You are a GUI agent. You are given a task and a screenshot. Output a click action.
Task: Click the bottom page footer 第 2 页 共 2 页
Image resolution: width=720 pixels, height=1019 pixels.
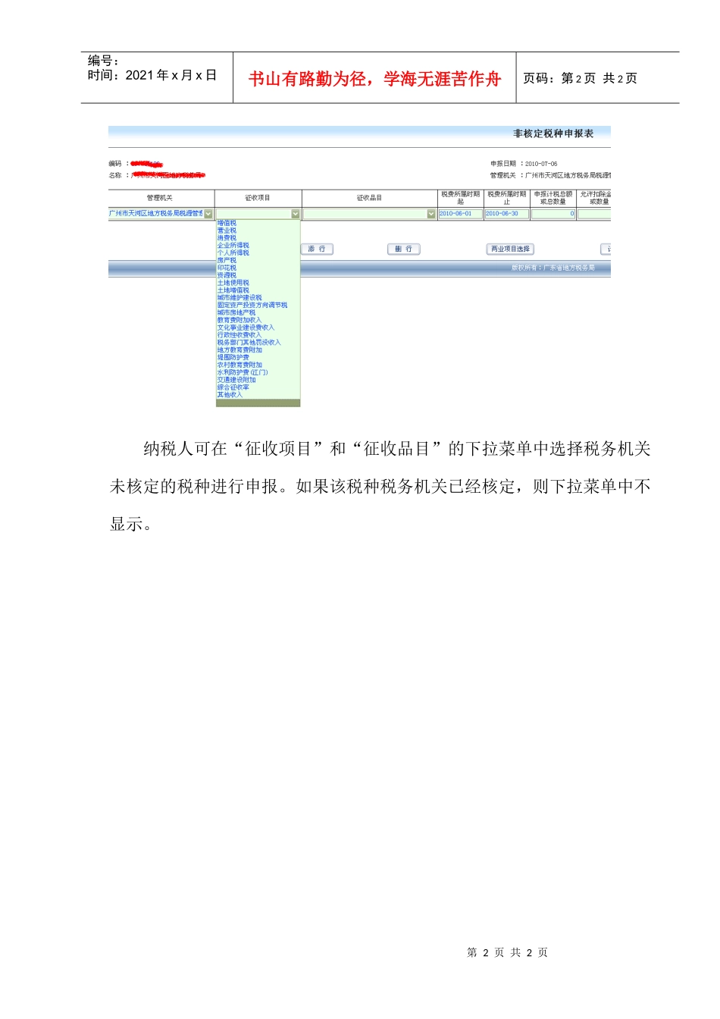coord(507,952)
